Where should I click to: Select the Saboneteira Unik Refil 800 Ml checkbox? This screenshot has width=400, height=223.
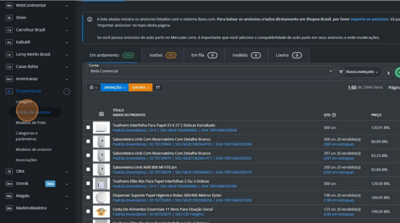(x=88, y=169)
